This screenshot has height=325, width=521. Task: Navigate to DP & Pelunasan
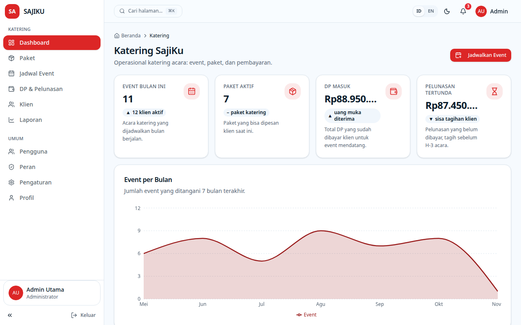(x=52, y=89)
